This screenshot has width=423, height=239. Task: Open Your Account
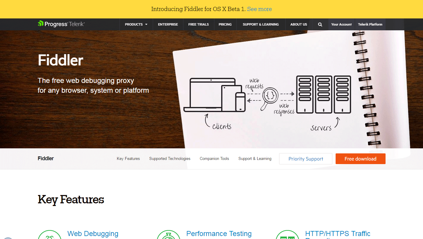point(341,24)
